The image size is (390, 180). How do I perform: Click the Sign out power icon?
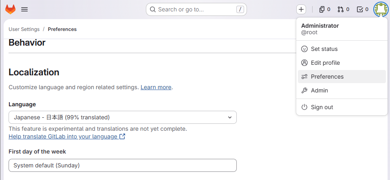pos(304,107)
